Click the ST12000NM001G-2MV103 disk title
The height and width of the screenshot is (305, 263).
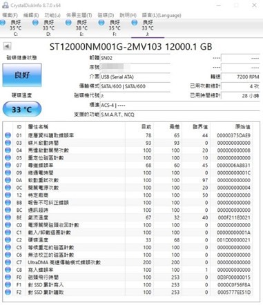130,47
